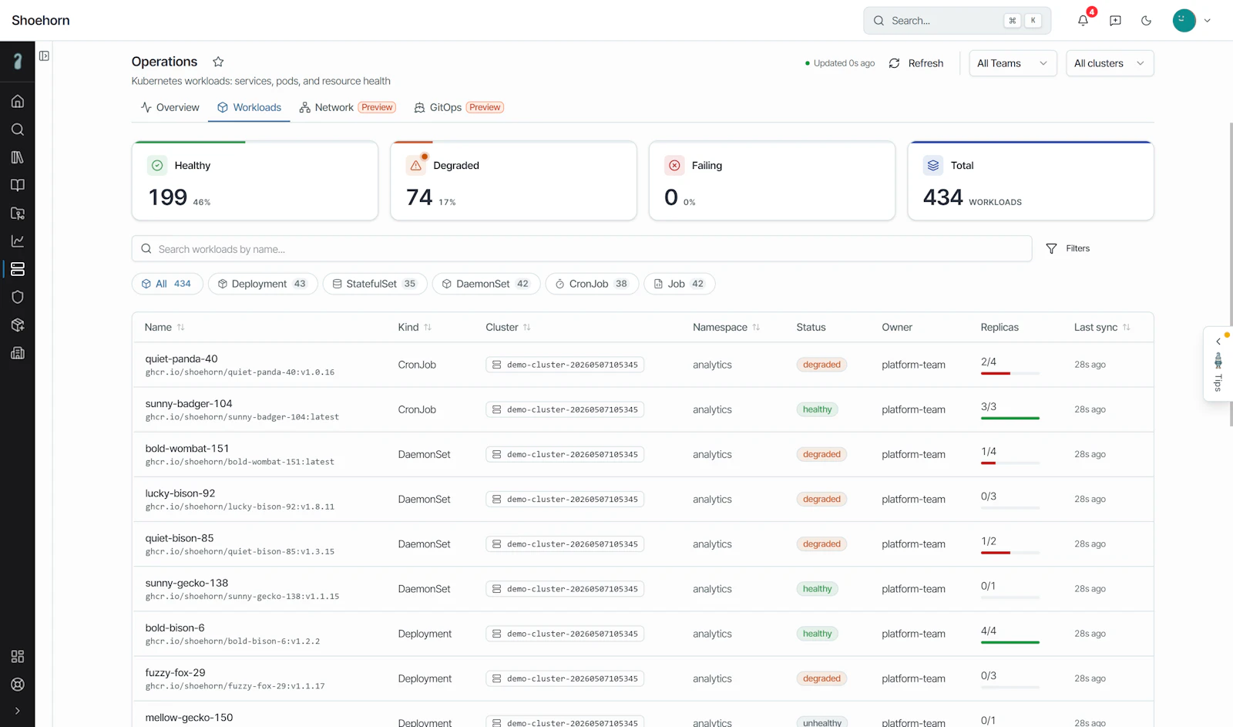Toggle dark mode moon icon
Viewport: 1233px width, 727px height.
1147,21
